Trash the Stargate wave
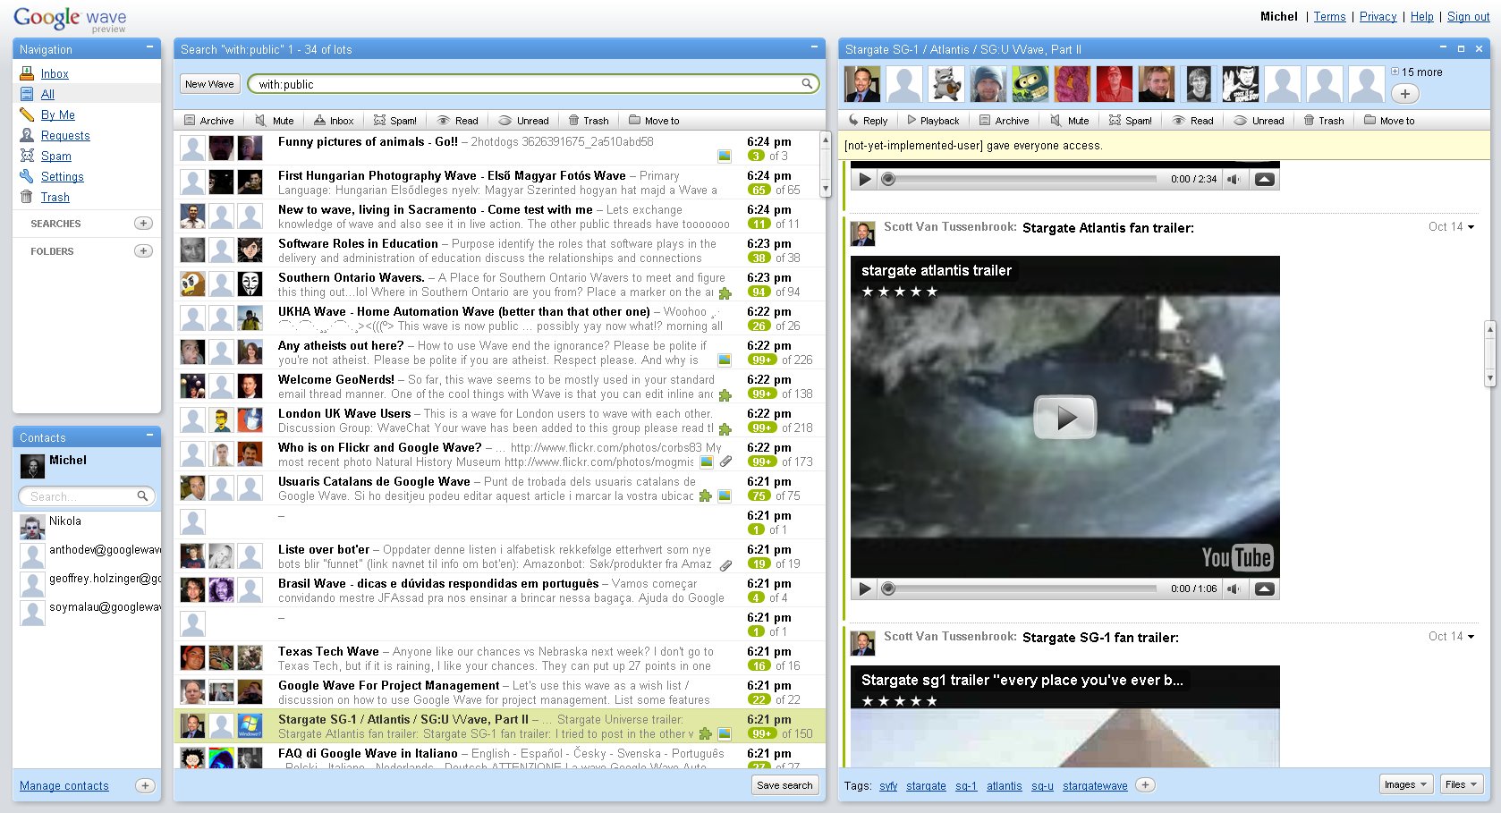Image resolution: width=1501 pixels, height=813 pixels. coord(1324,121)
